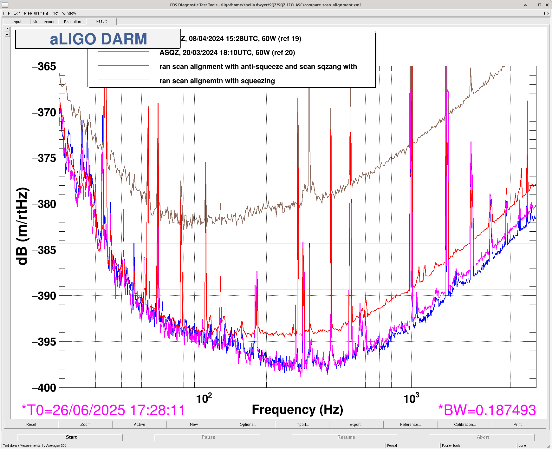Open the Help menu

point(544,13)
